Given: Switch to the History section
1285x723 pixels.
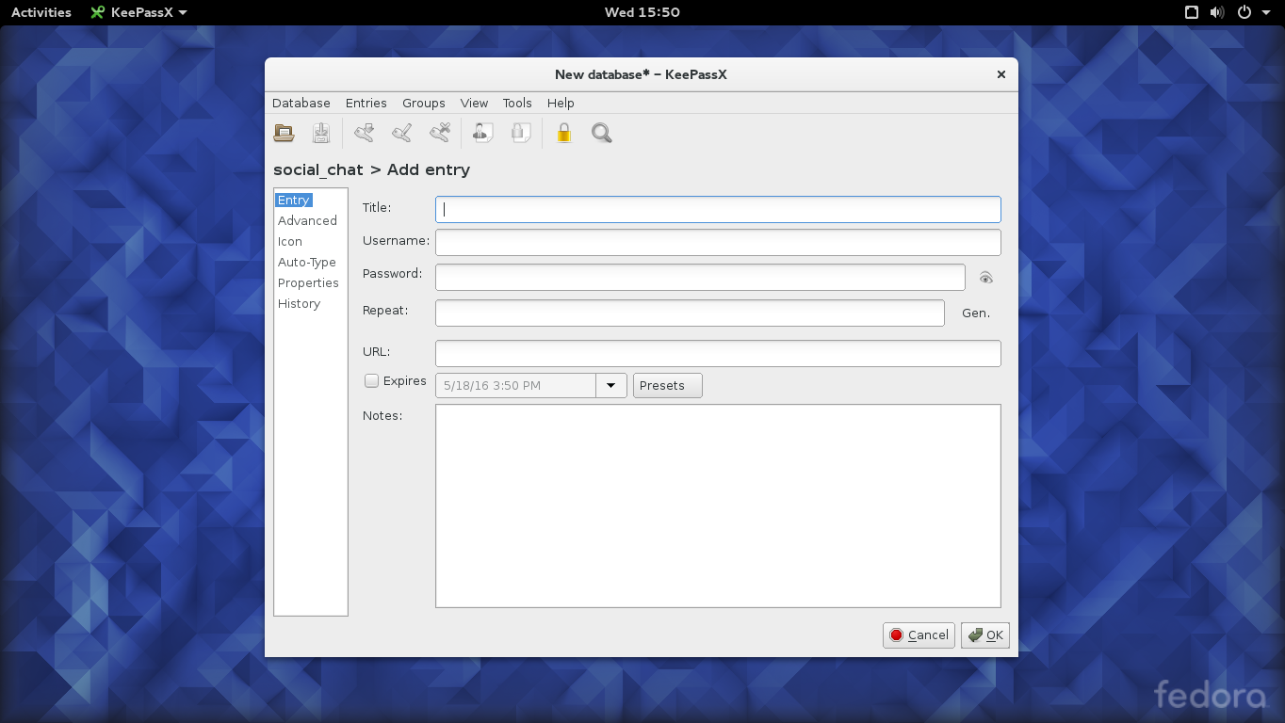Looking at the screenshot, I should (x=299, y=304).
